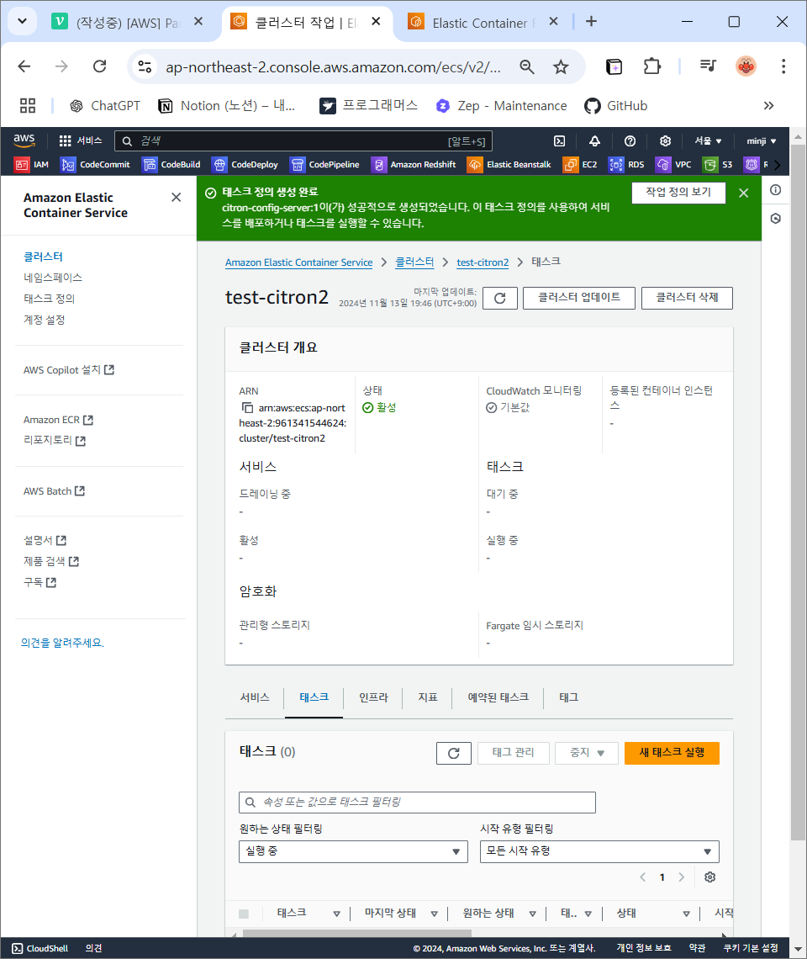Open AWS notifications bell
Screen dimensions: 807x959
pos(594,140)
